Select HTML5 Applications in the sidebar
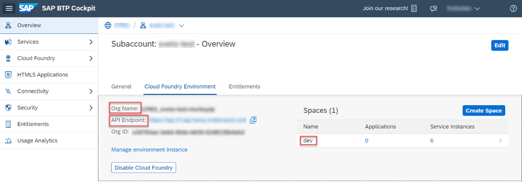This screenshot has width=522, height=182. [42, 75]
